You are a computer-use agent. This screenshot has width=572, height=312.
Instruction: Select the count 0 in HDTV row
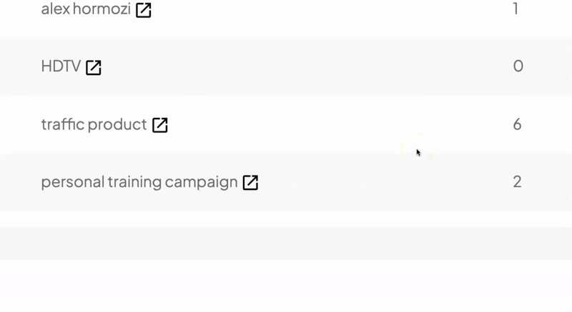pyautogui.click(x=518, y=66)
